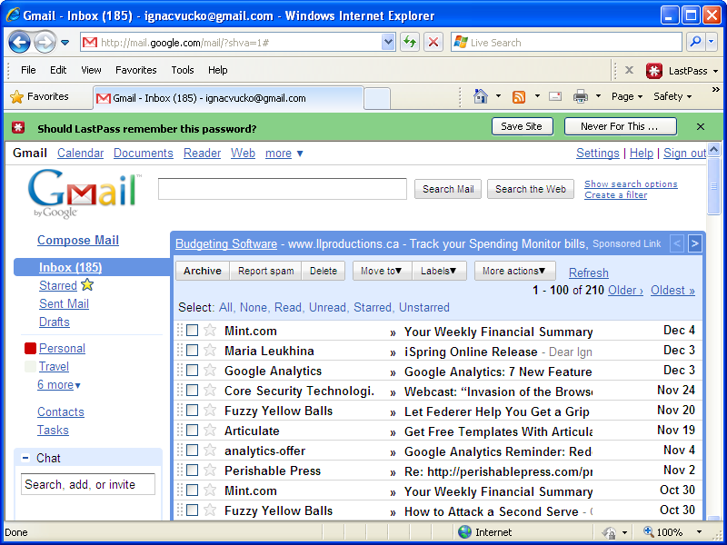Click the Compose Mail link
This screenshot has height=545, width=727.
click(78, 240)
